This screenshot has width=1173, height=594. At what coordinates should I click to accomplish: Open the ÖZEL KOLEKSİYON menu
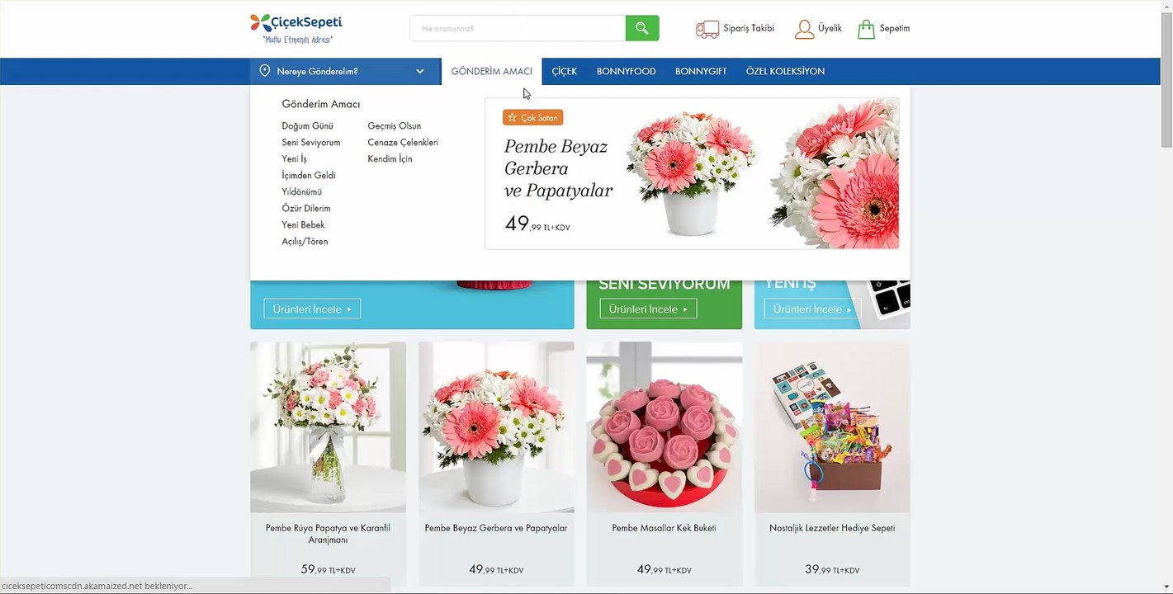click(785, 71)
